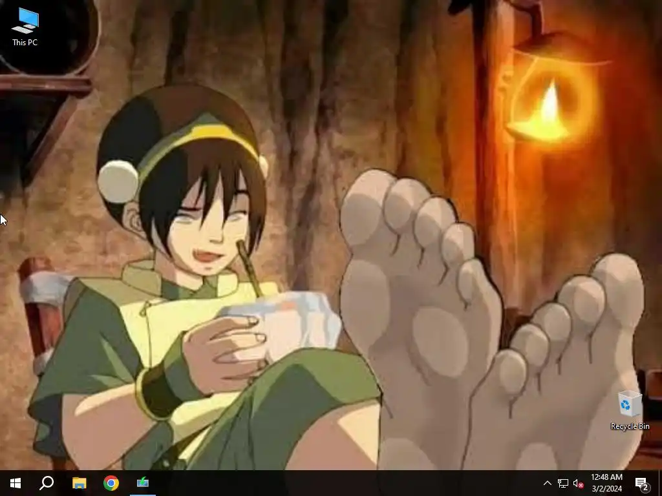The height and width of the screenshot is (496, 662).
Task: Open the Windows Start menu
Action: (16, 483)
